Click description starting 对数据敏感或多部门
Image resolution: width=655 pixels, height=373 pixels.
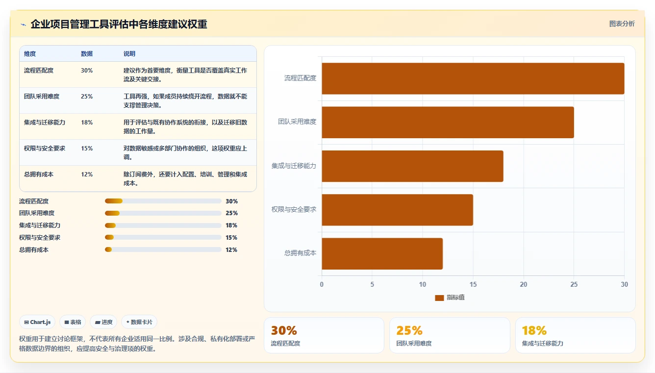click(x=185, y=152)
